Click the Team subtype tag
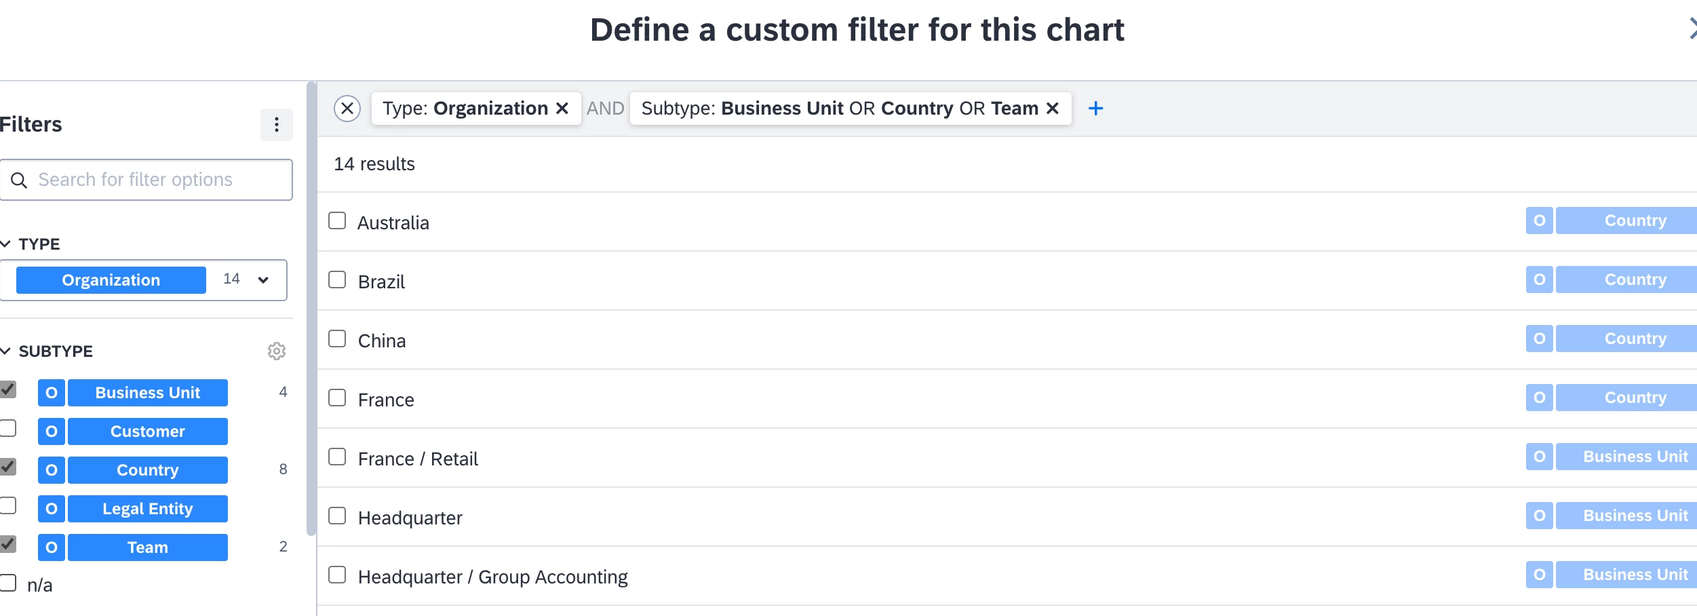1697x616 pixels. pyautogui.click(x=147, y=547)
